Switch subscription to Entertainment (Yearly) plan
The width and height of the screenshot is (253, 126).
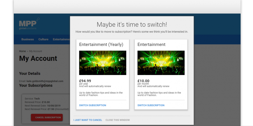[x=92, y=105]
